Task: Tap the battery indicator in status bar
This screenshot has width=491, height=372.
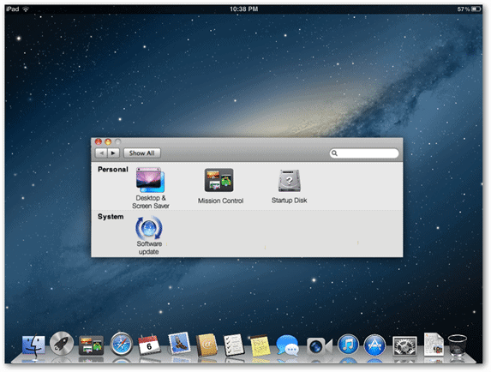Action: point(476,9)
